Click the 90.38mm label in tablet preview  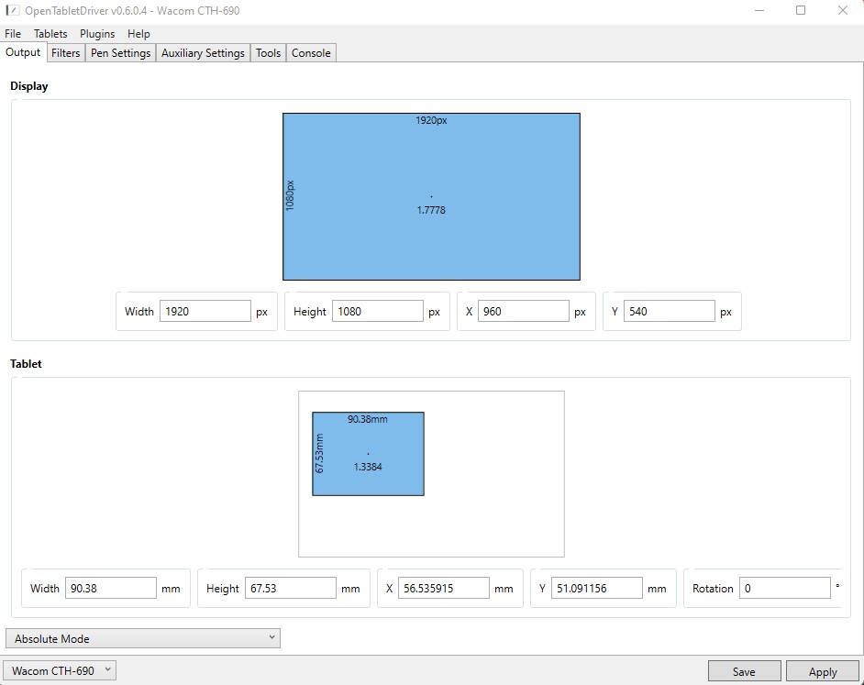368,419
